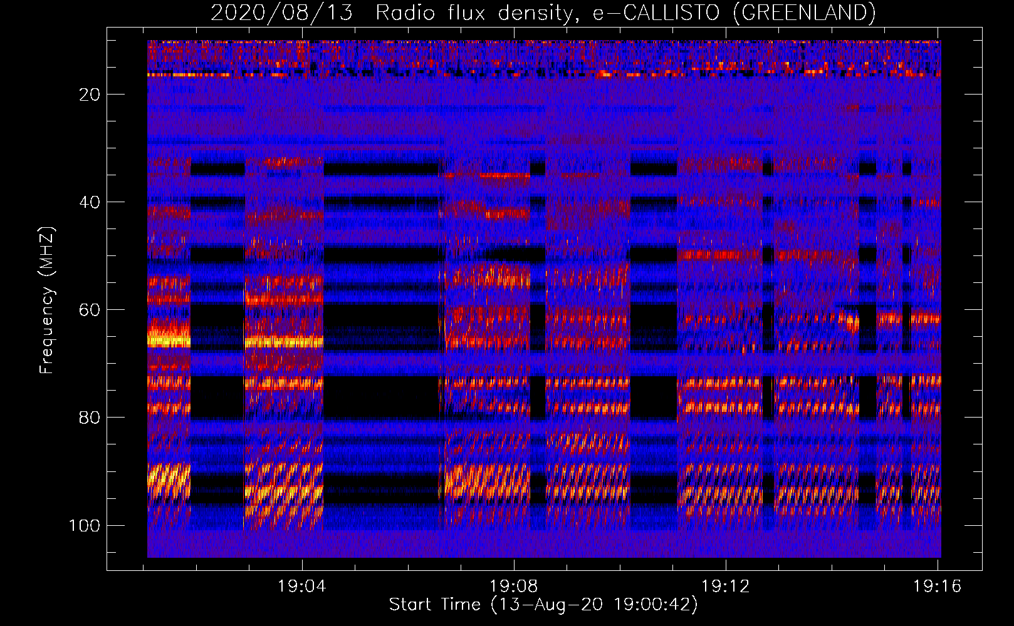
Task: Select the 100 frequency tick label
Action: (x=85, y=525)
